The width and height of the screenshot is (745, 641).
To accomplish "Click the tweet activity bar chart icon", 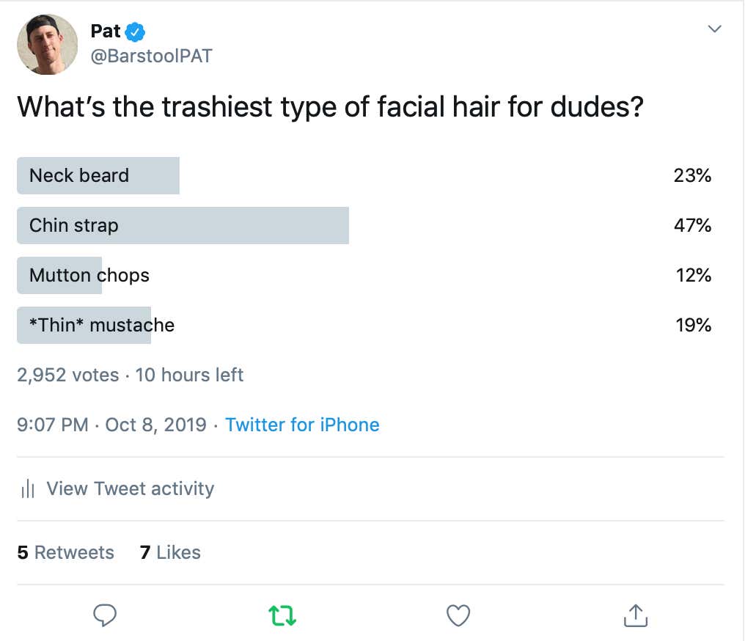I will coord(28,488).
